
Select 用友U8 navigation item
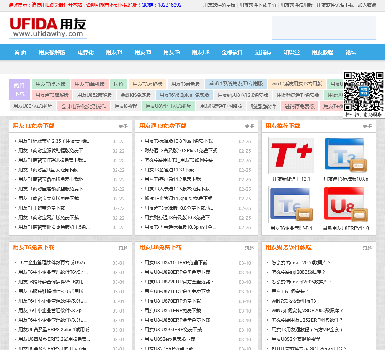201,52
